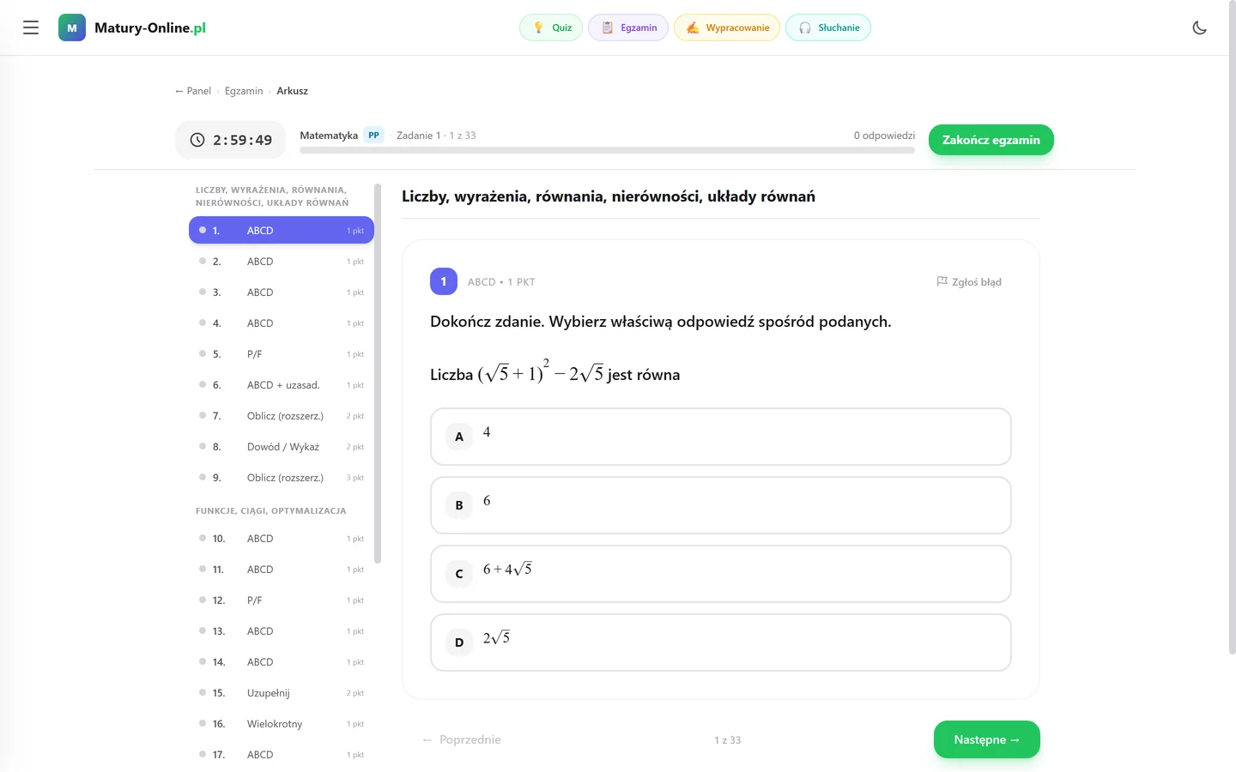Open task 5 P/F

coord(282,354)
